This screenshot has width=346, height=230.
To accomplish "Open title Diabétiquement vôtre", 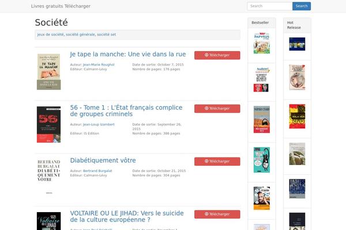I will click(103, 160).
